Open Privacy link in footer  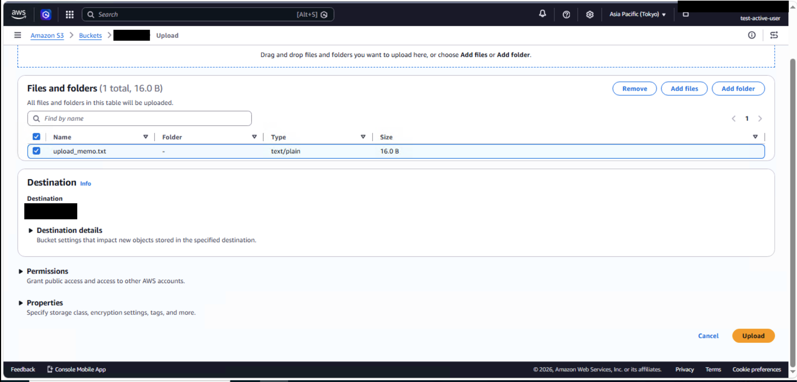[684, 369]
